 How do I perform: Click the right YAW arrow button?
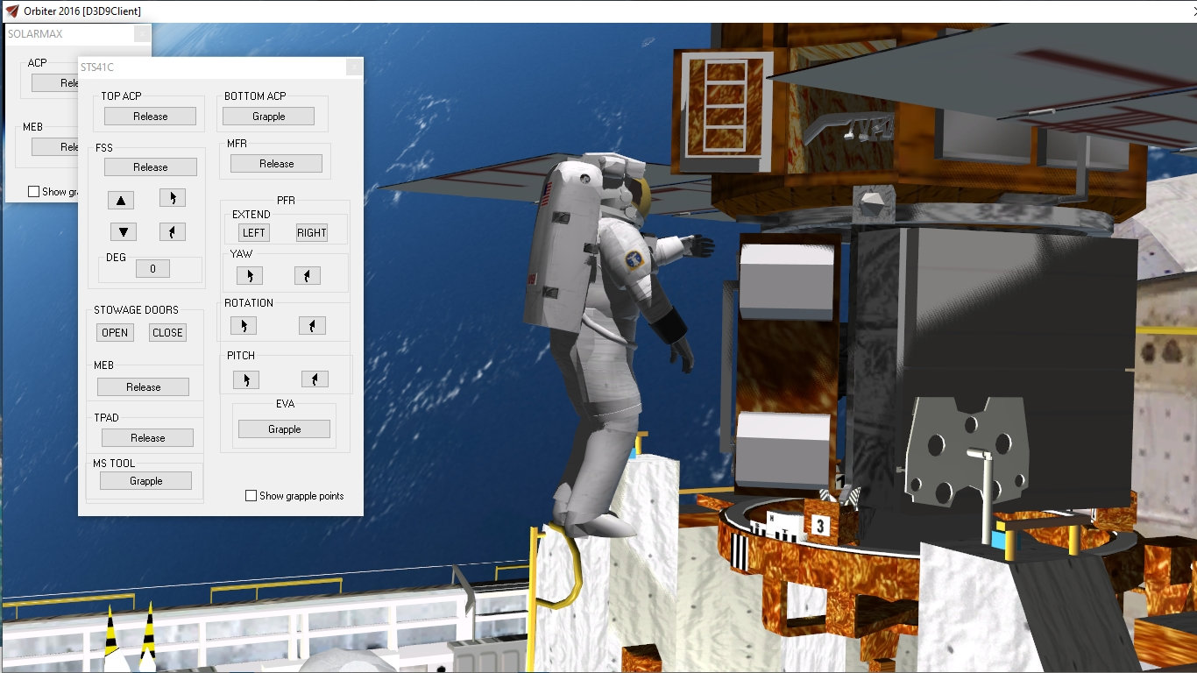(308, 276)
